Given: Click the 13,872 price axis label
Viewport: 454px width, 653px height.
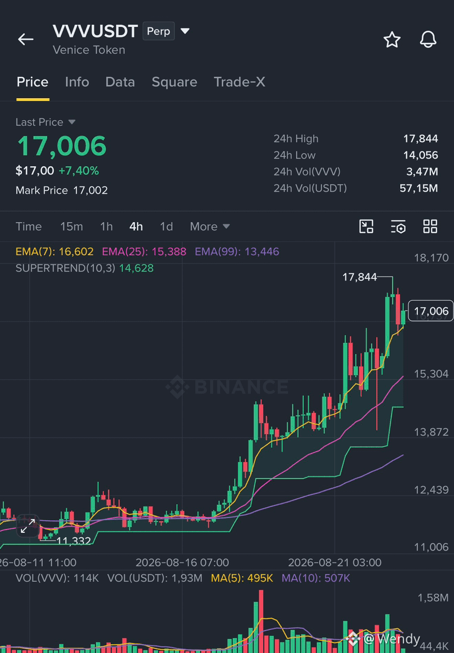Looking at the screenshot, I should (x=431, y=432).
